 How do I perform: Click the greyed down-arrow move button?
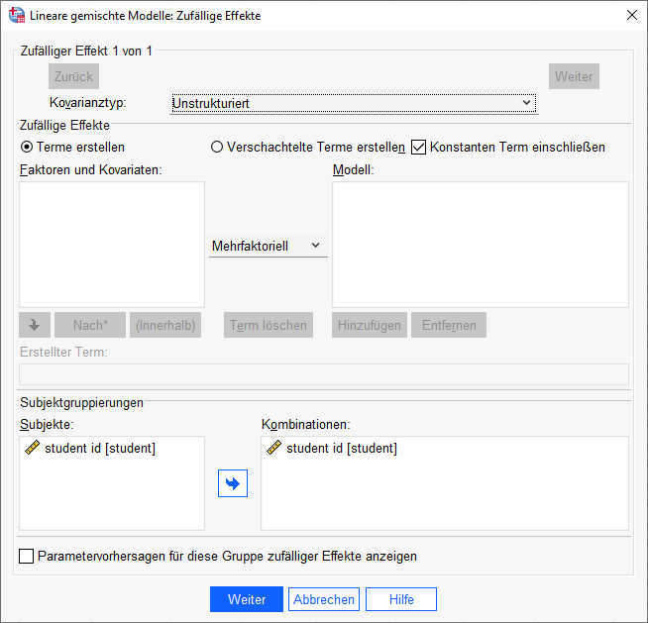click(x=35, y=325)
